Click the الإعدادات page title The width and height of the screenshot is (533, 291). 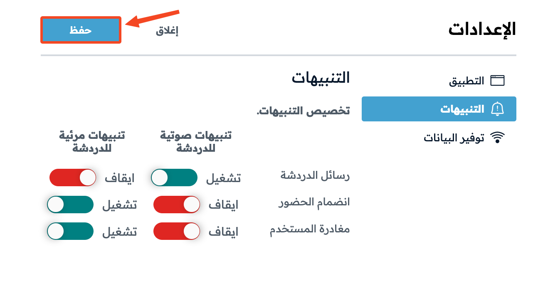tap(482, 30)
